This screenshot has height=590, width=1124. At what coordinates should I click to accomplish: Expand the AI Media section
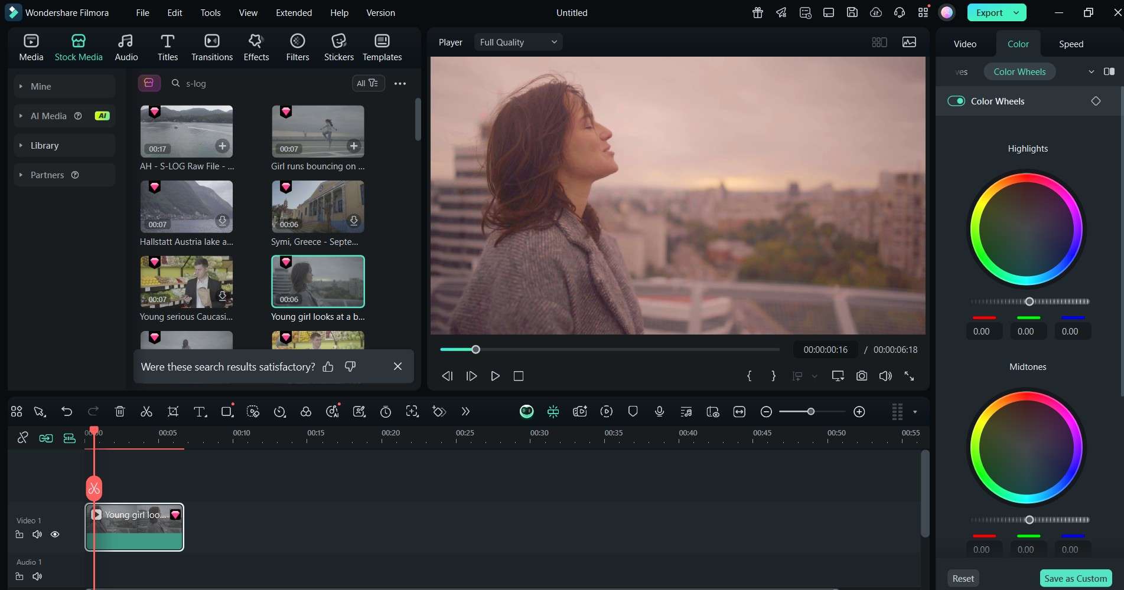64,116
